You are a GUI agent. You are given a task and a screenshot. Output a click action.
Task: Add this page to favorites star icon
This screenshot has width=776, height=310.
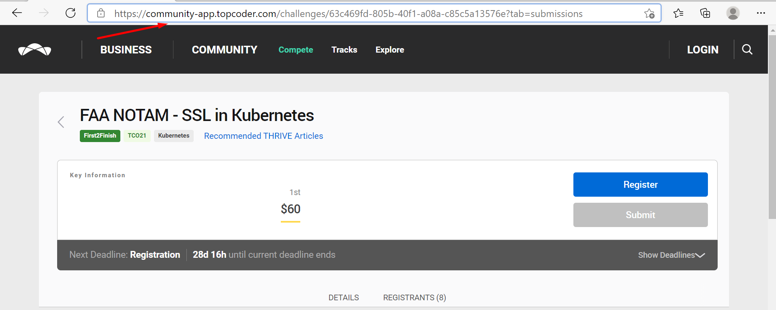tap(649, 13)
